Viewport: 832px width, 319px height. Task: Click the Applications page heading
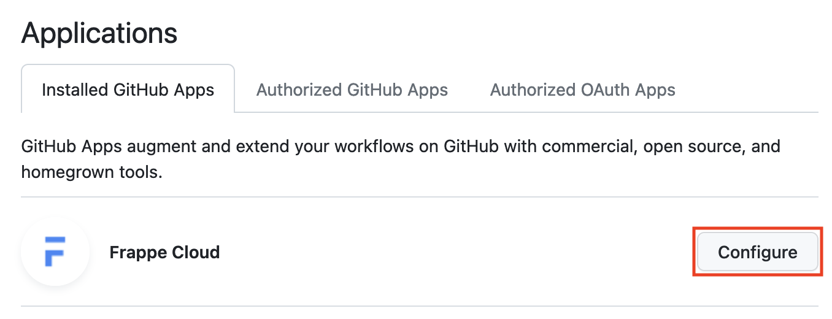click(99, 33)
